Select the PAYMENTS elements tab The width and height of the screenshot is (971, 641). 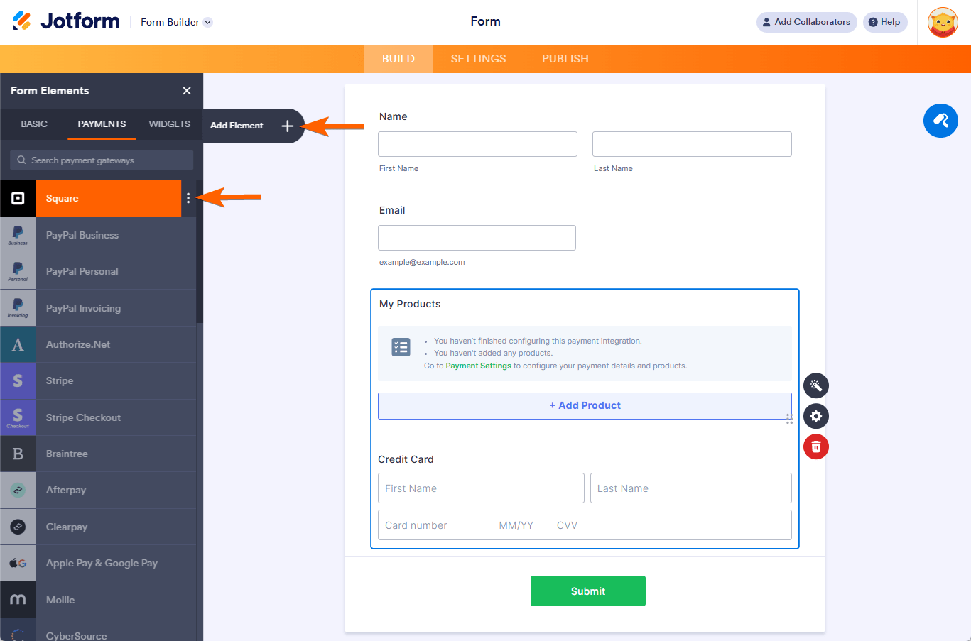(102, 124)
